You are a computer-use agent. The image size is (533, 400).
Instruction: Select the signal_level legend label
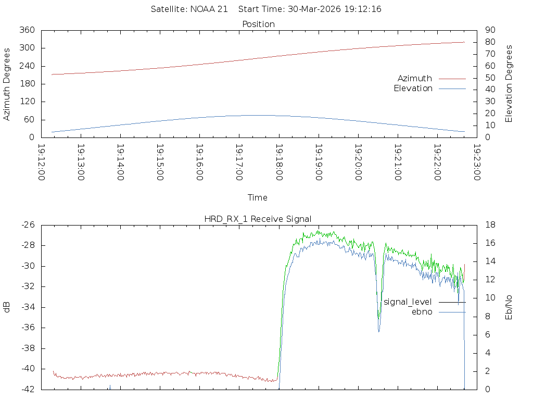(x=408, y=302)
